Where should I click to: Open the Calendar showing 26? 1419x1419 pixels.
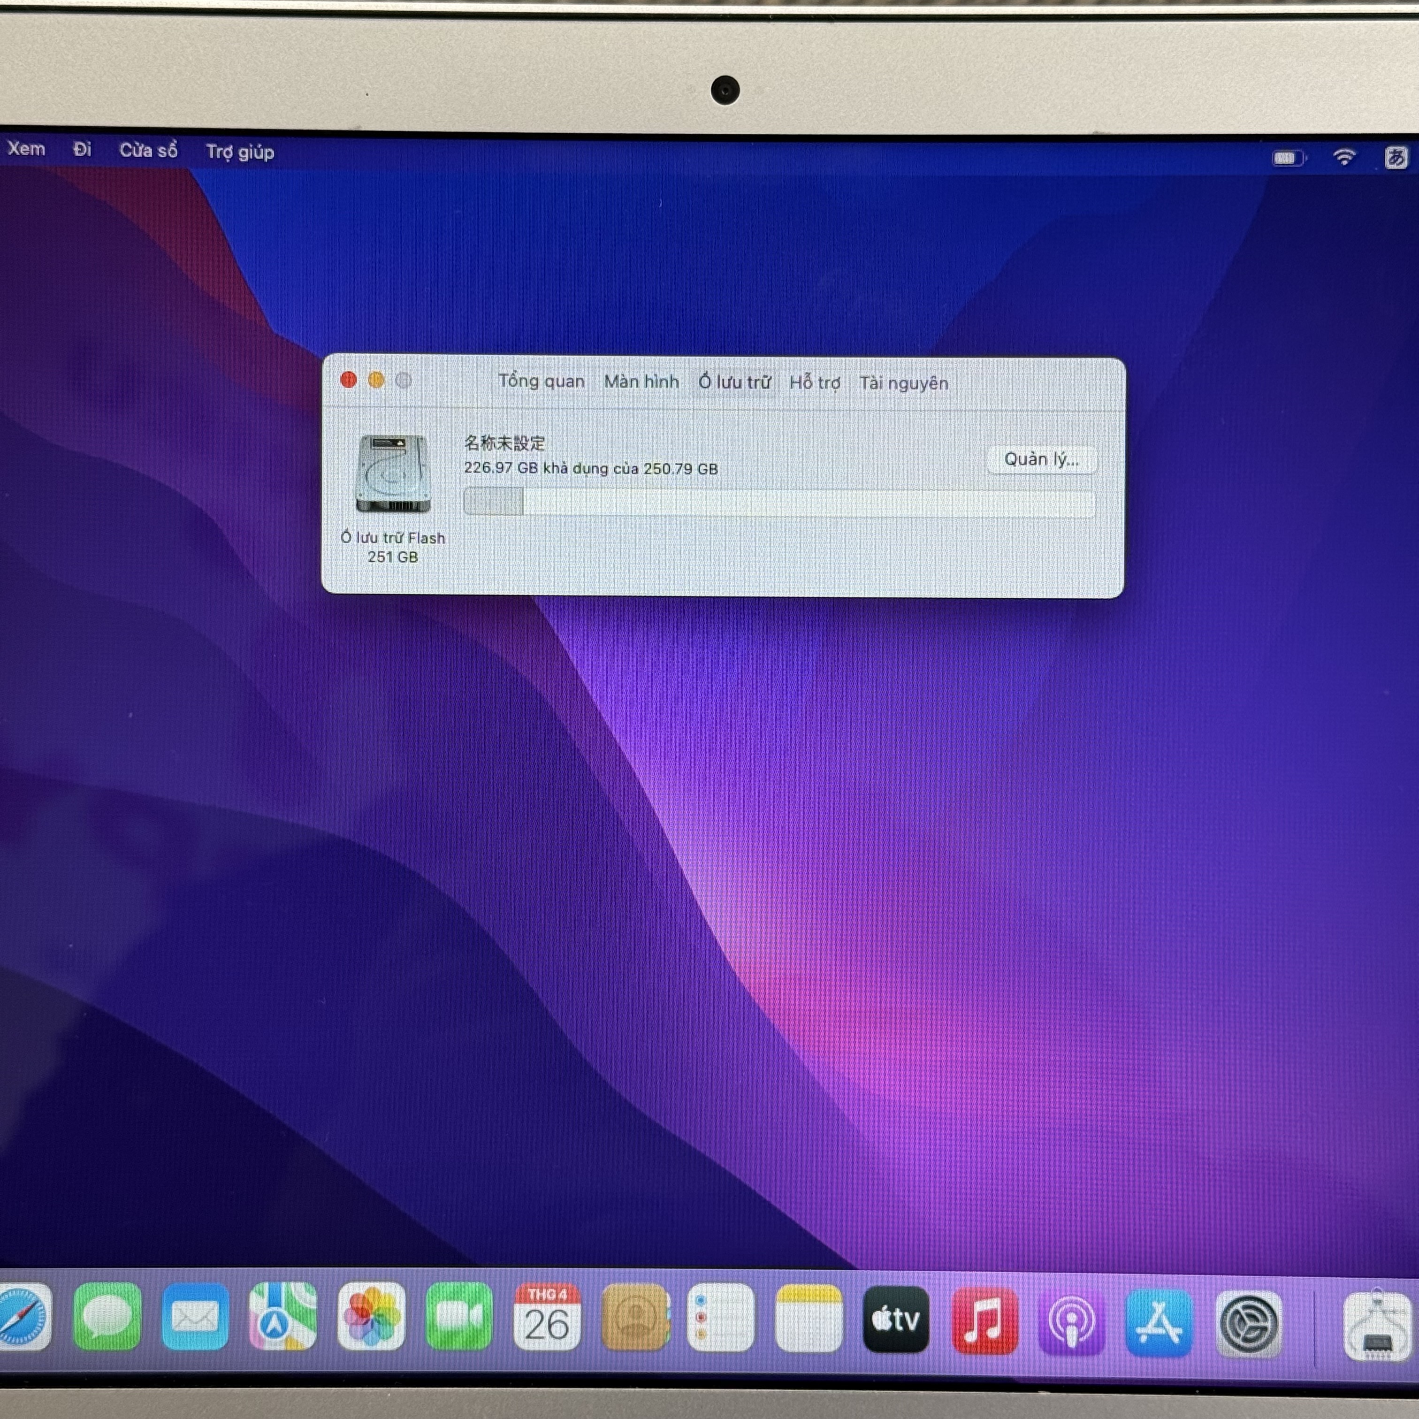[547, 1319]
